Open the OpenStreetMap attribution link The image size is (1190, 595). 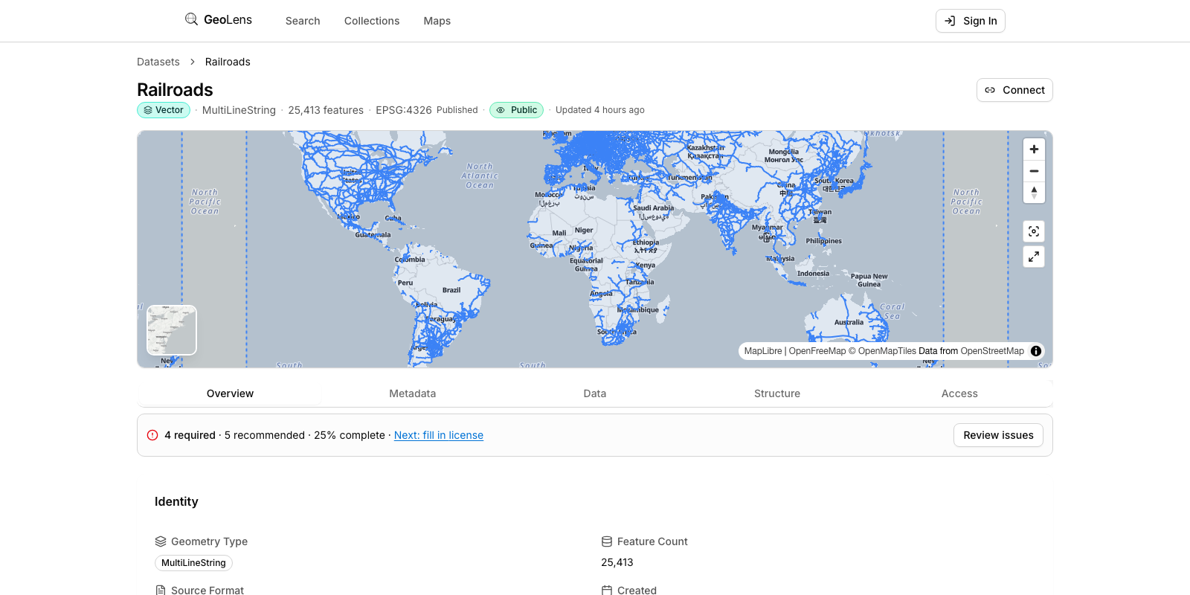[992, 351]
